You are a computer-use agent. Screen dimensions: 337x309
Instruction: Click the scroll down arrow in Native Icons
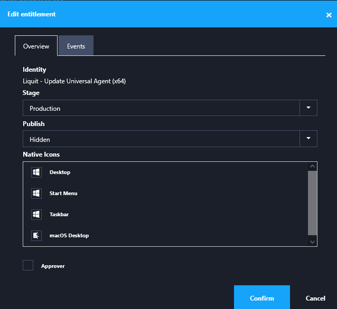click(312, 242)
